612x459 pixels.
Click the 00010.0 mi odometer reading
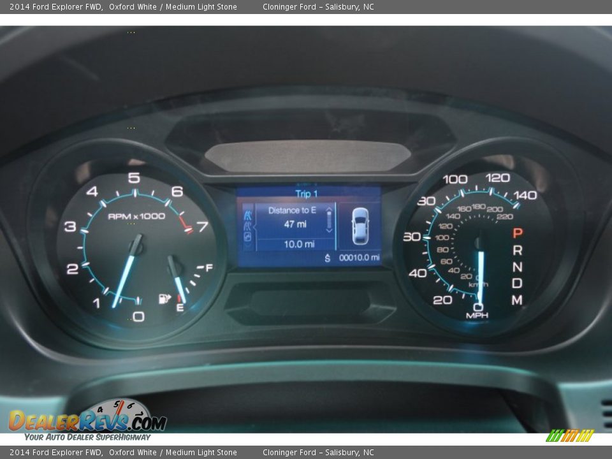360,258
